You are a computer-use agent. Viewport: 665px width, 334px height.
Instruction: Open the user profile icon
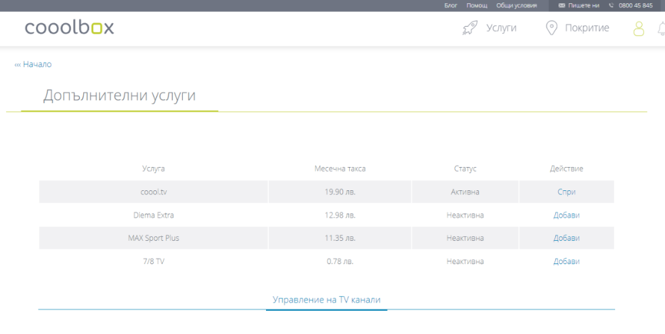point(638,29)
